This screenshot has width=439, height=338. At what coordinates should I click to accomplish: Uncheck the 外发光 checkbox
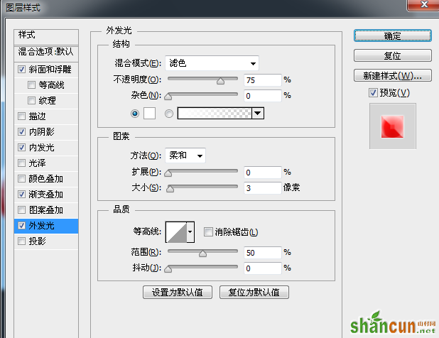(x=21, y=226)
